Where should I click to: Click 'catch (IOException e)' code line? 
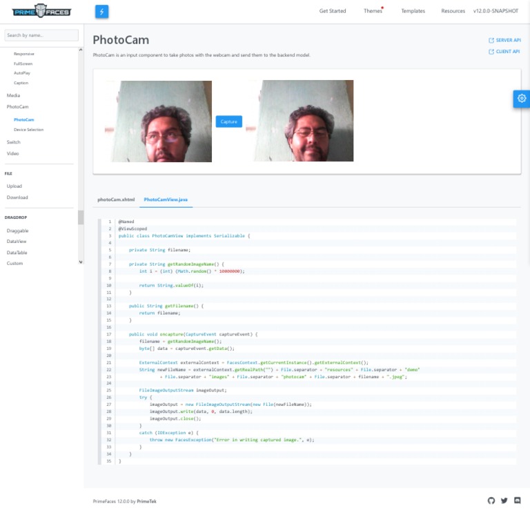click(x=168, y=433)
